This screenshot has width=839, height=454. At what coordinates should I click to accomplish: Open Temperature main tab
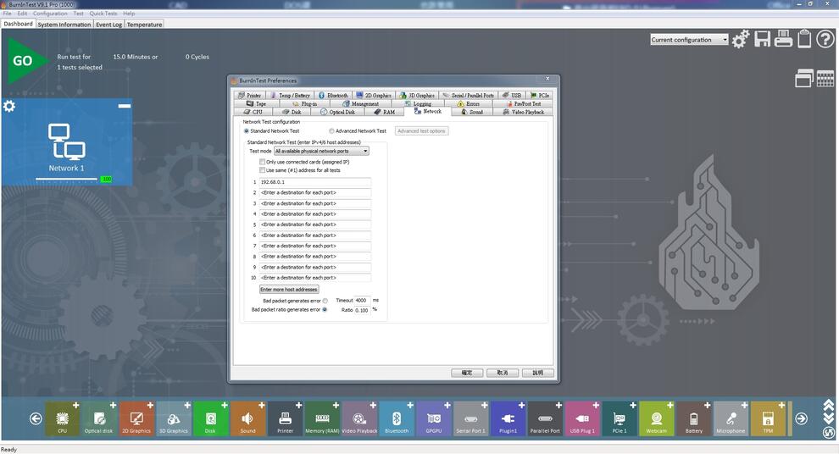point(144,25)
